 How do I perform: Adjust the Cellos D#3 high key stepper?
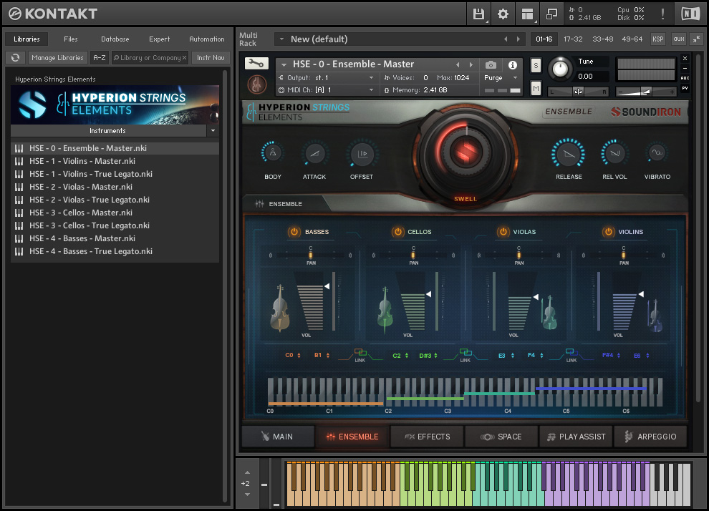436,356
